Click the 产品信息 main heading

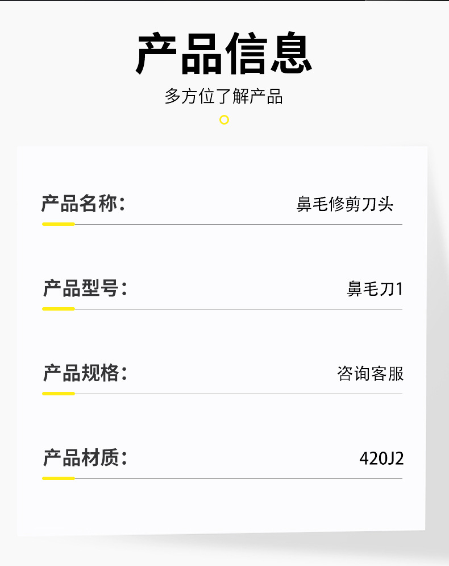click(224, 55)
